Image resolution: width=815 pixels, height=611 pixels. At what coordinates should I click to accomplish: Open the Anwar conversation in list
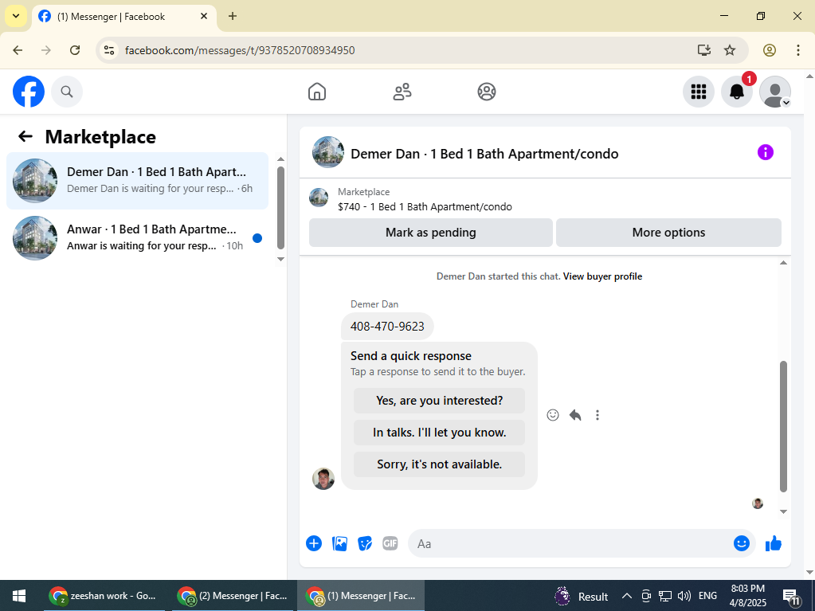137,238
